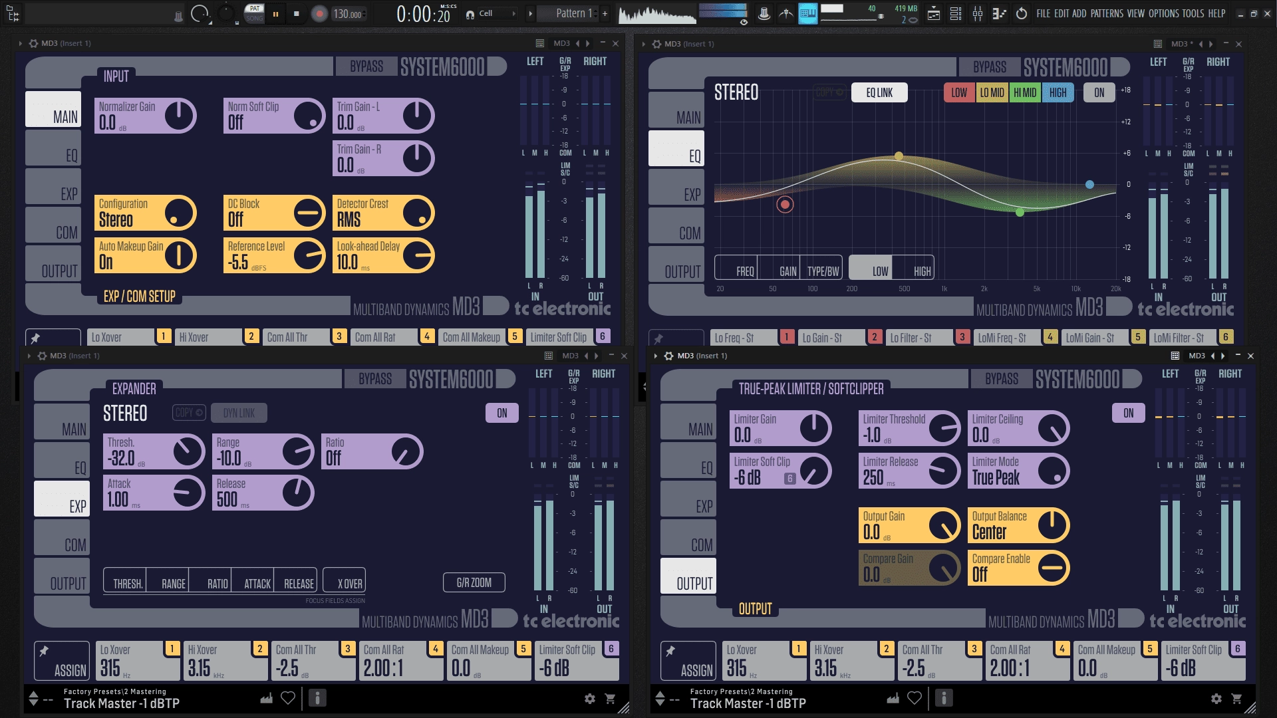Click the typing keyboard to piano icon
Screen dimensions: 1277x718
(808, 13)
